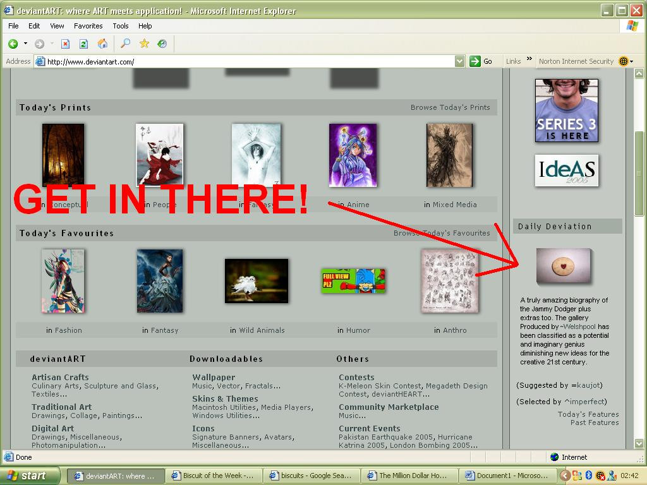This screenshot has height=485, width=647.
Task: Open the Favorites menu
Action: click(88, 25)
